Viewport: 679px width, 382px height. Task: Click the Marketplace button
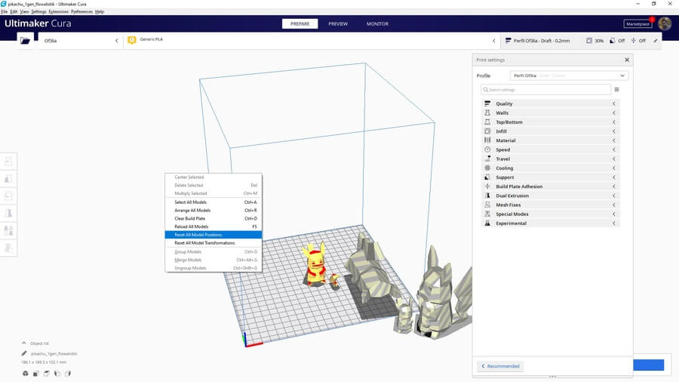click(x=638, y=24)
